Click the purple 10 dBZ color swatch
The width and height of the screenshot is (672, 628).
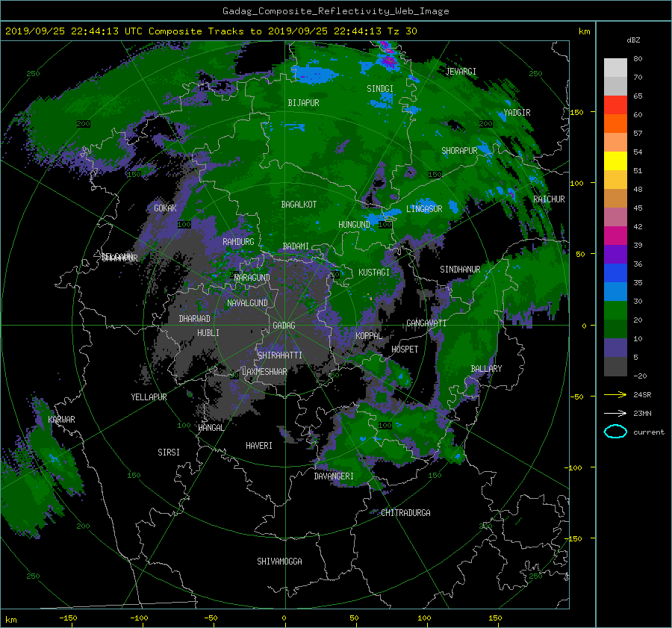[x=615, y=347]
